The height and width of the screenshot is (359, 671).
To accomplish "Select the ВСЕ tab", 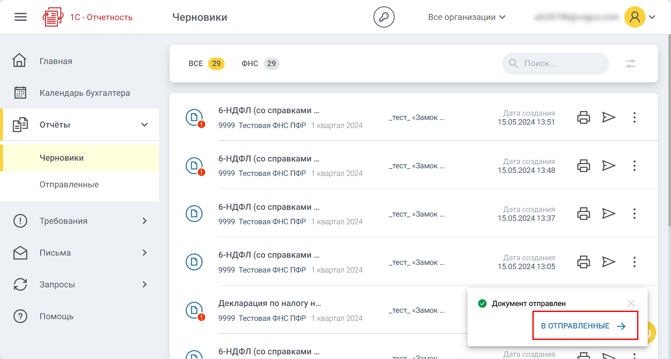I will tap(206, 64).
